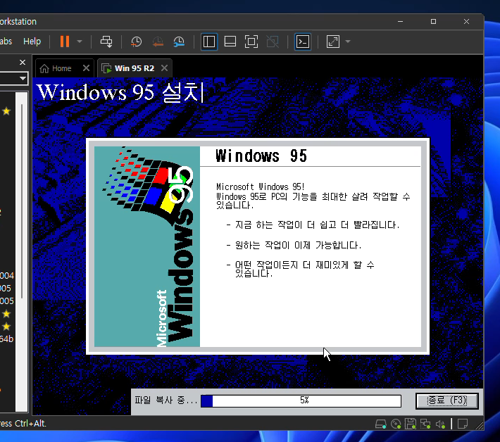The height and width of the screenshot is (442, 500).
Task: Click the '지금 하는 작업이 더 쉽고' bullet line
Action: [313, 225]
